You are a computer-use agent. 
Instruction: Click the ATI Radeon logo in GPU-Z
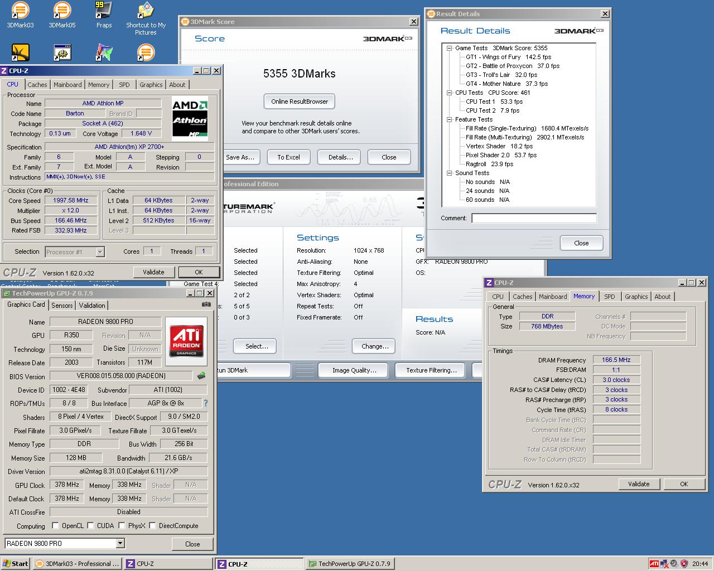pos(186,341)
